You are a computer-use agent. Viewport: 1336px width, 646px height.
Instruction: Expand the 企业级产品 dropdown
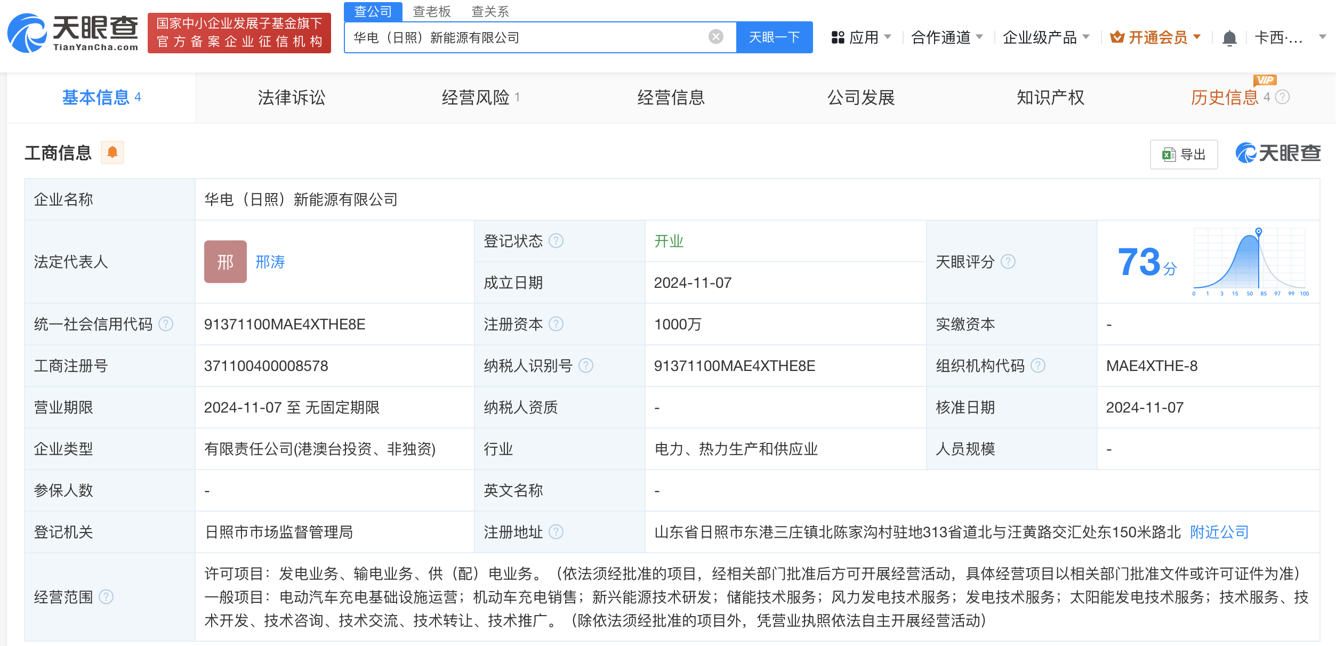(1045, 37)
